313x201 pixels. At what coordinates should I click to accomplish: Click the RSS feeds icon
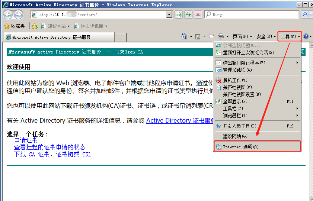tap(198, 37)
